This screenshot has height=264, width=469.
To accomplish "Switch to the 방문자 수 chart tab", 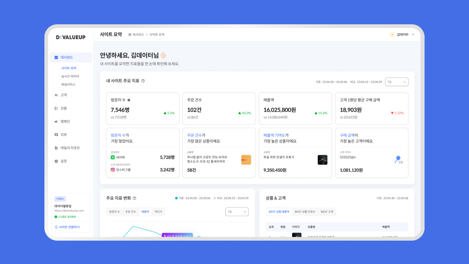I will coord(115,212).
